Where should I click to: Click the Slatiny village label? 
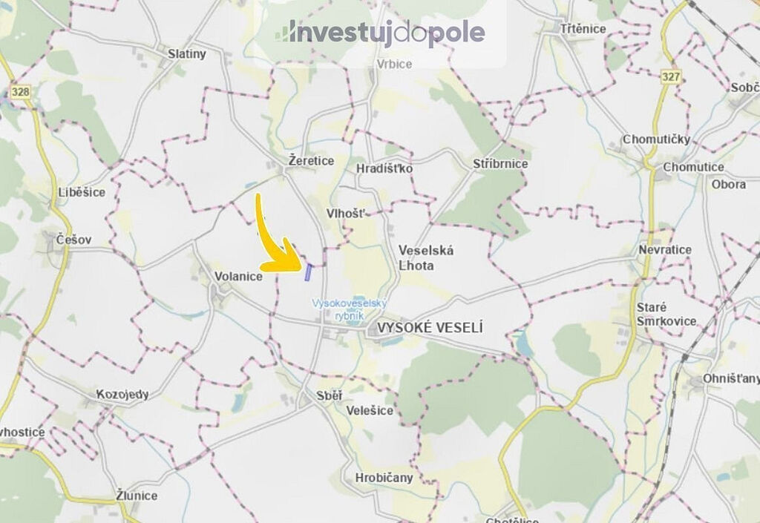186,53
